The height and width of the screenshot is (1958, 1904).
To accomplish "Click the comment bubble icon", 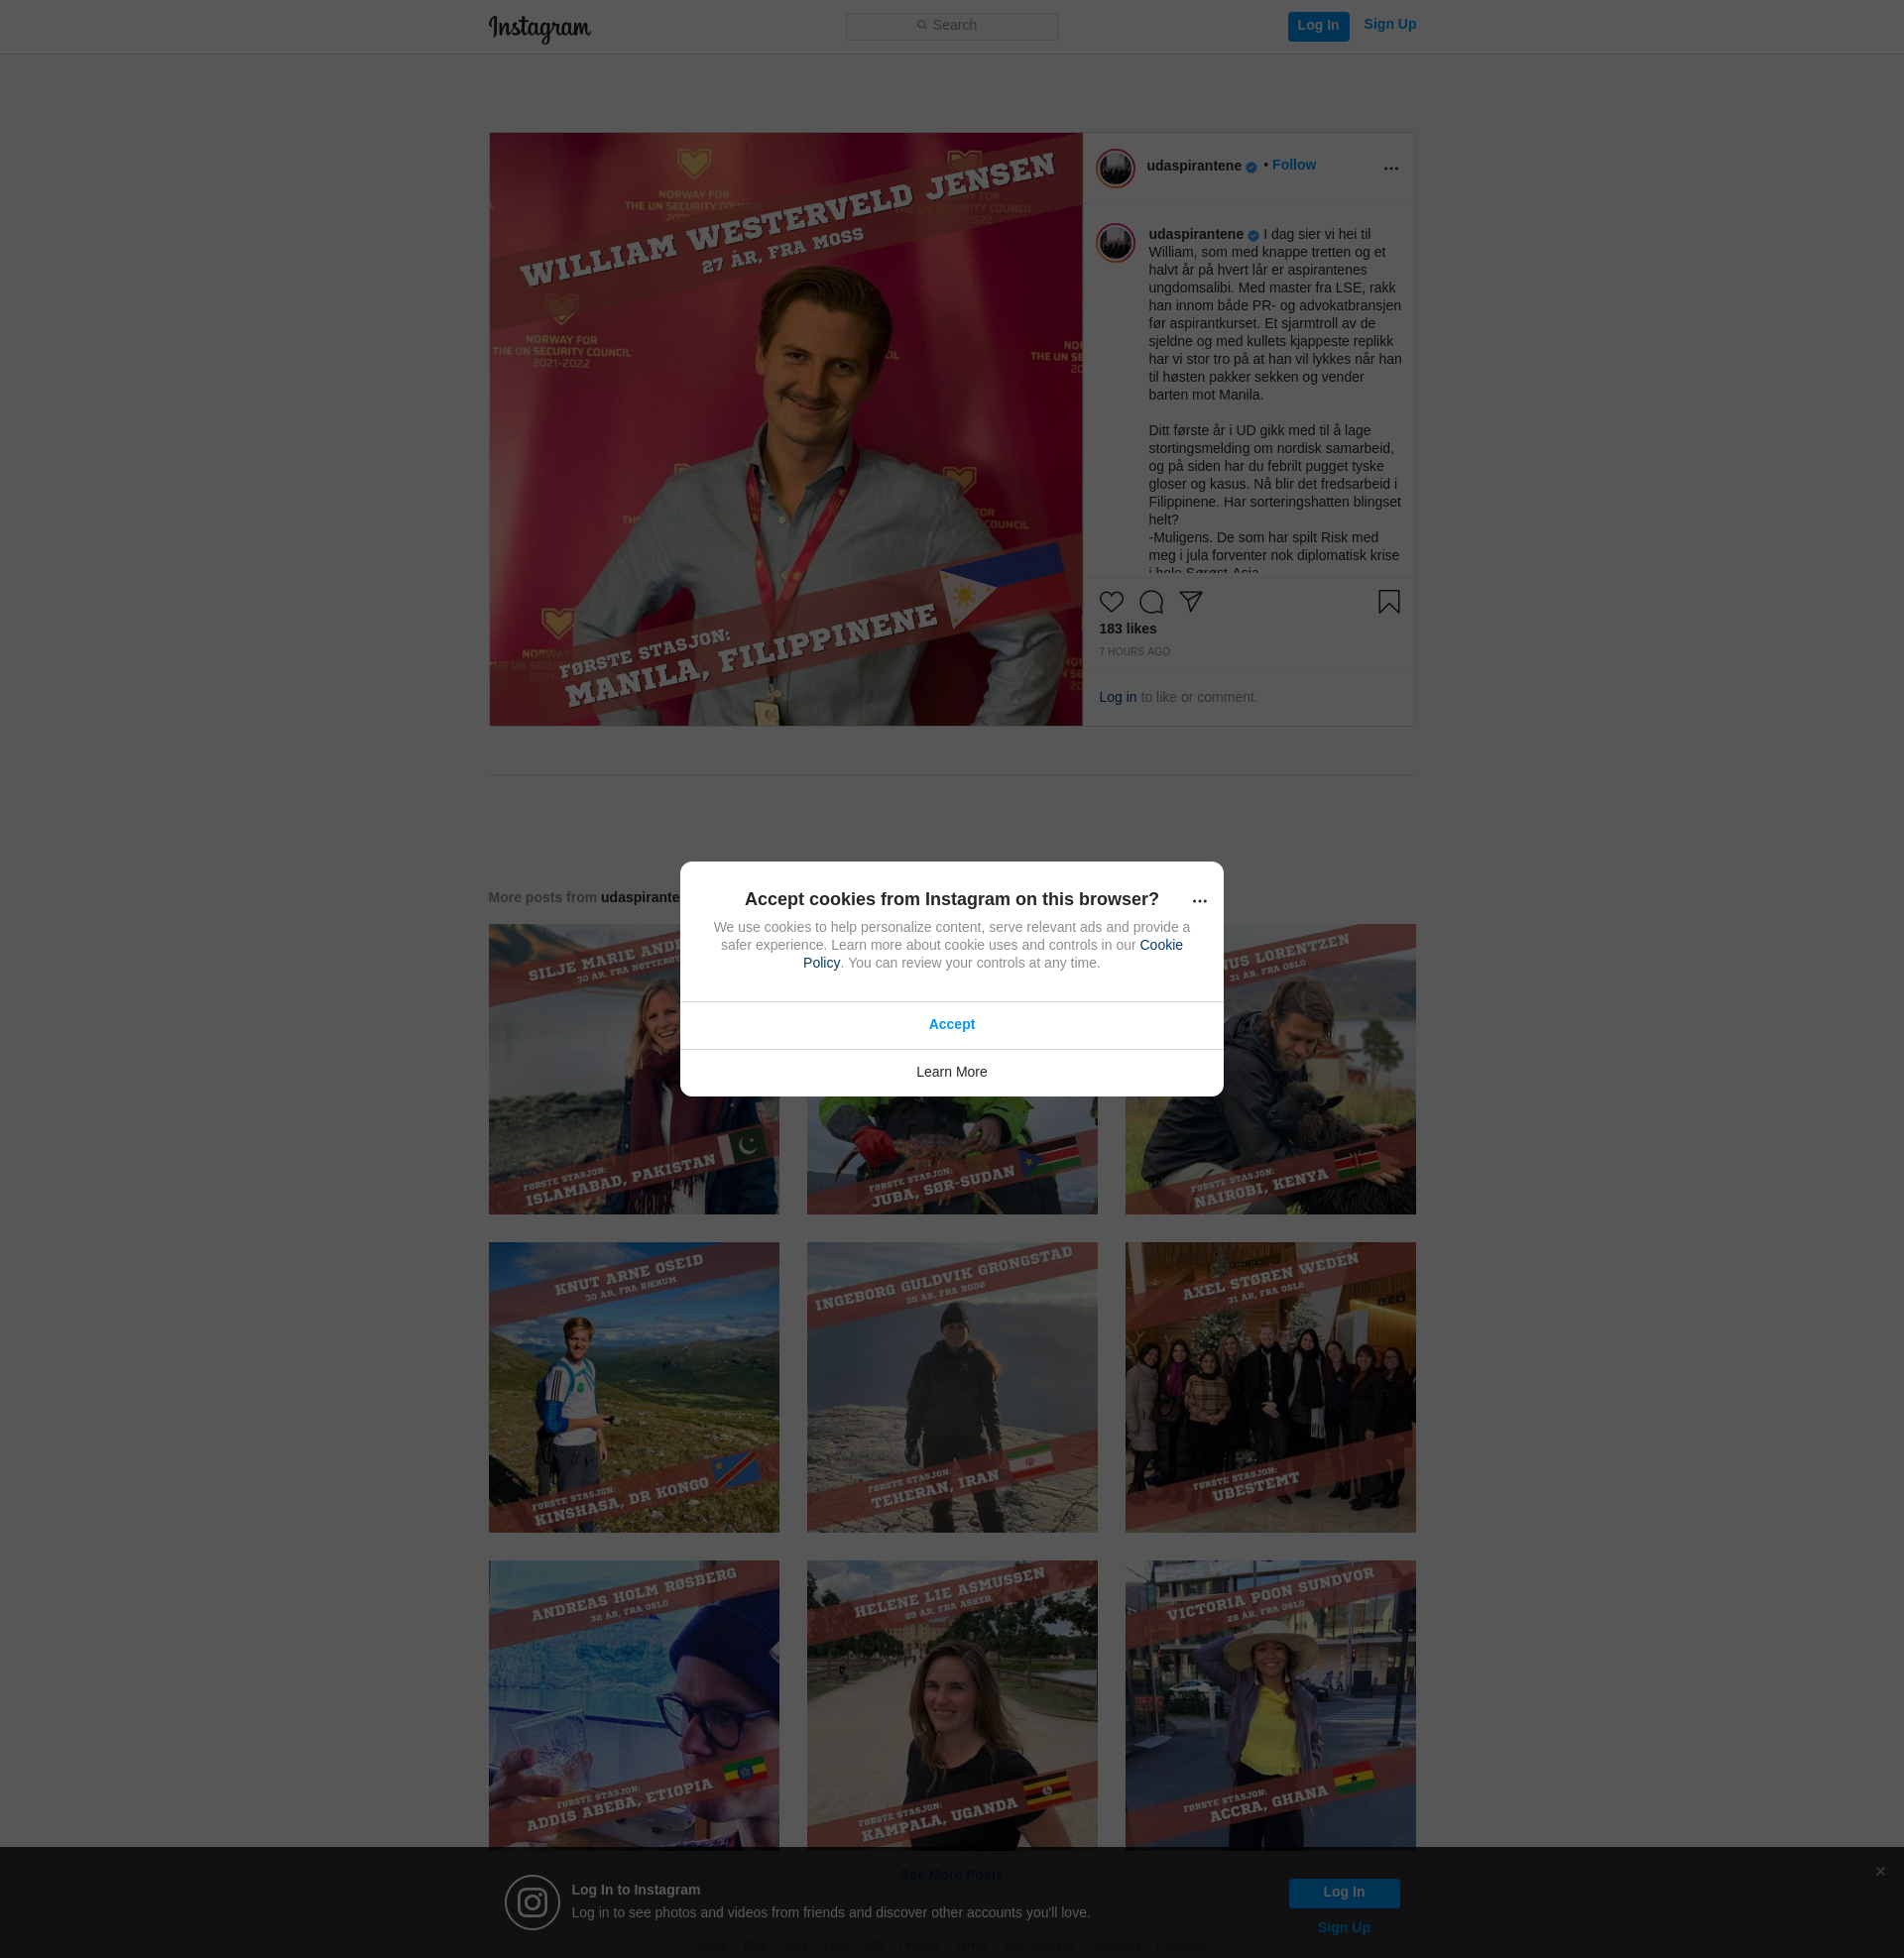I will point(1151,602).
